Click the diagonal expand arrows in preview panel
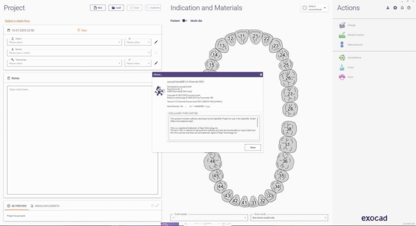 click(157, 206)
